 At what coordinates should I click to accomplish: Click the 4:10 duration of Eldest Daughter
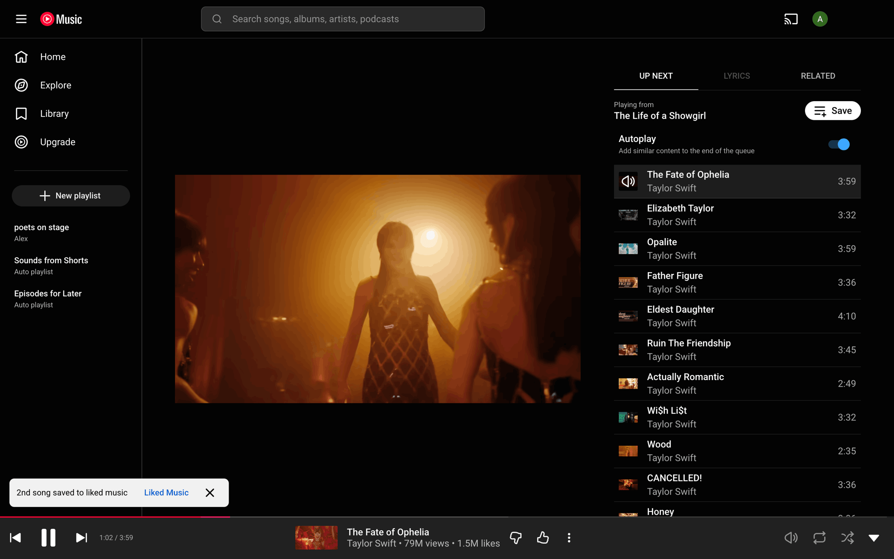(x=847, y=316)
